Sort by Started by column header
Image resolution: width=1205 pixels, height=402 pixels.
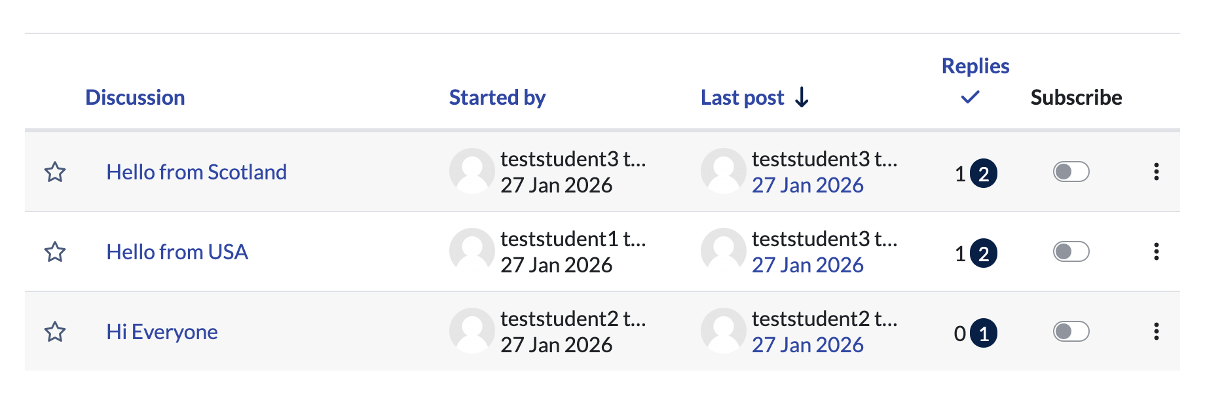pos(497,98)
